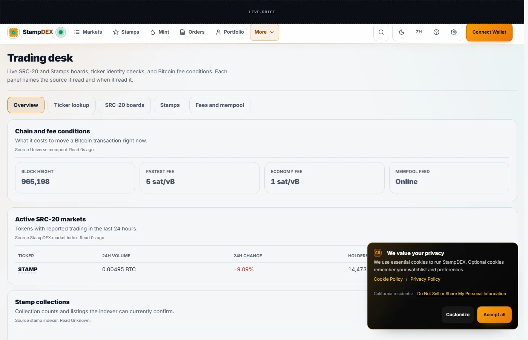The width and height of the screenshot is (528, 340).
Task: Click the Trading desk heading
Action: click(x=40, y=58)
